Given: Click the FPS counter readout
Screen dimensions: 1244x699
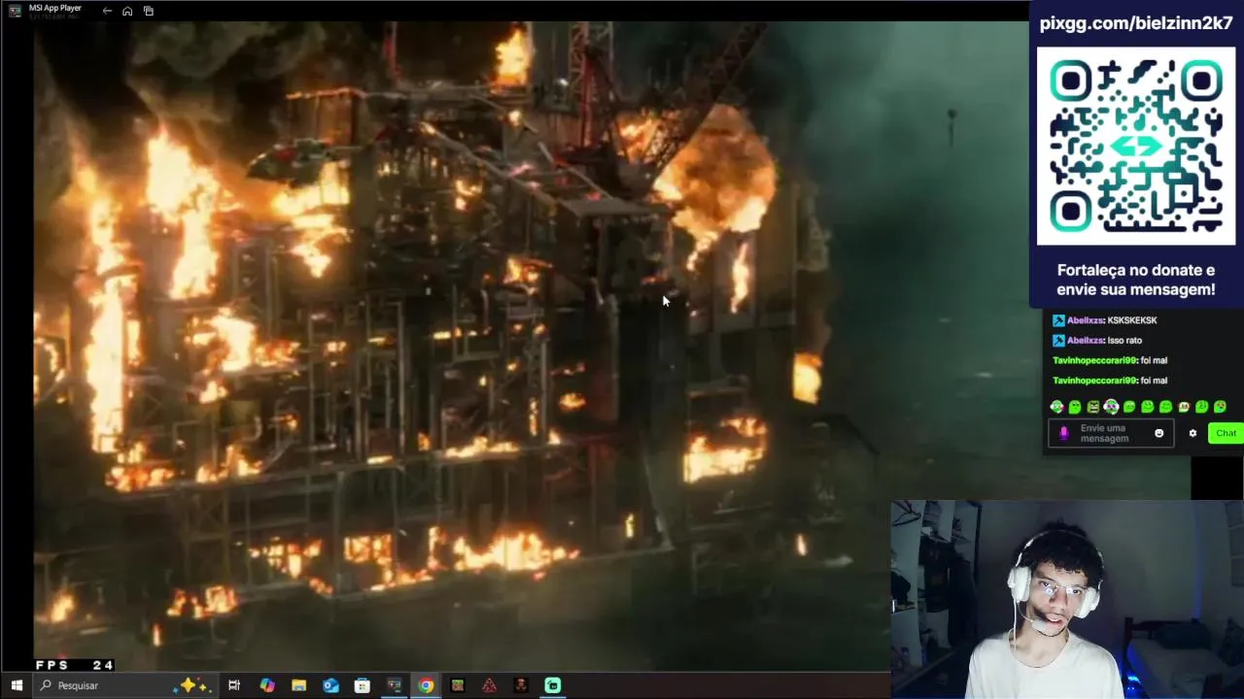Looking at the screenshot, I should point(75,665).
